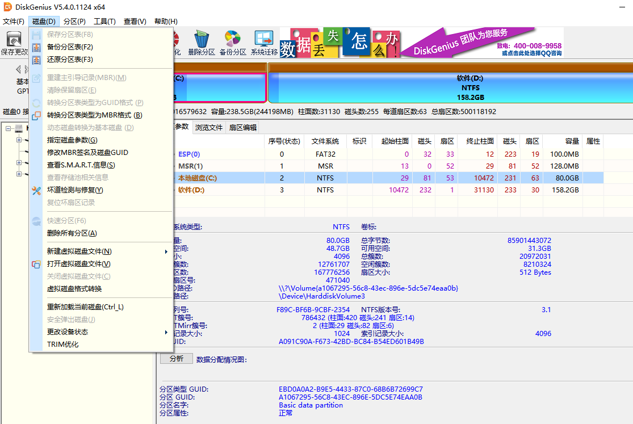
Task: Open the 备份分区 toolbar tool
Action: point(233,40)
